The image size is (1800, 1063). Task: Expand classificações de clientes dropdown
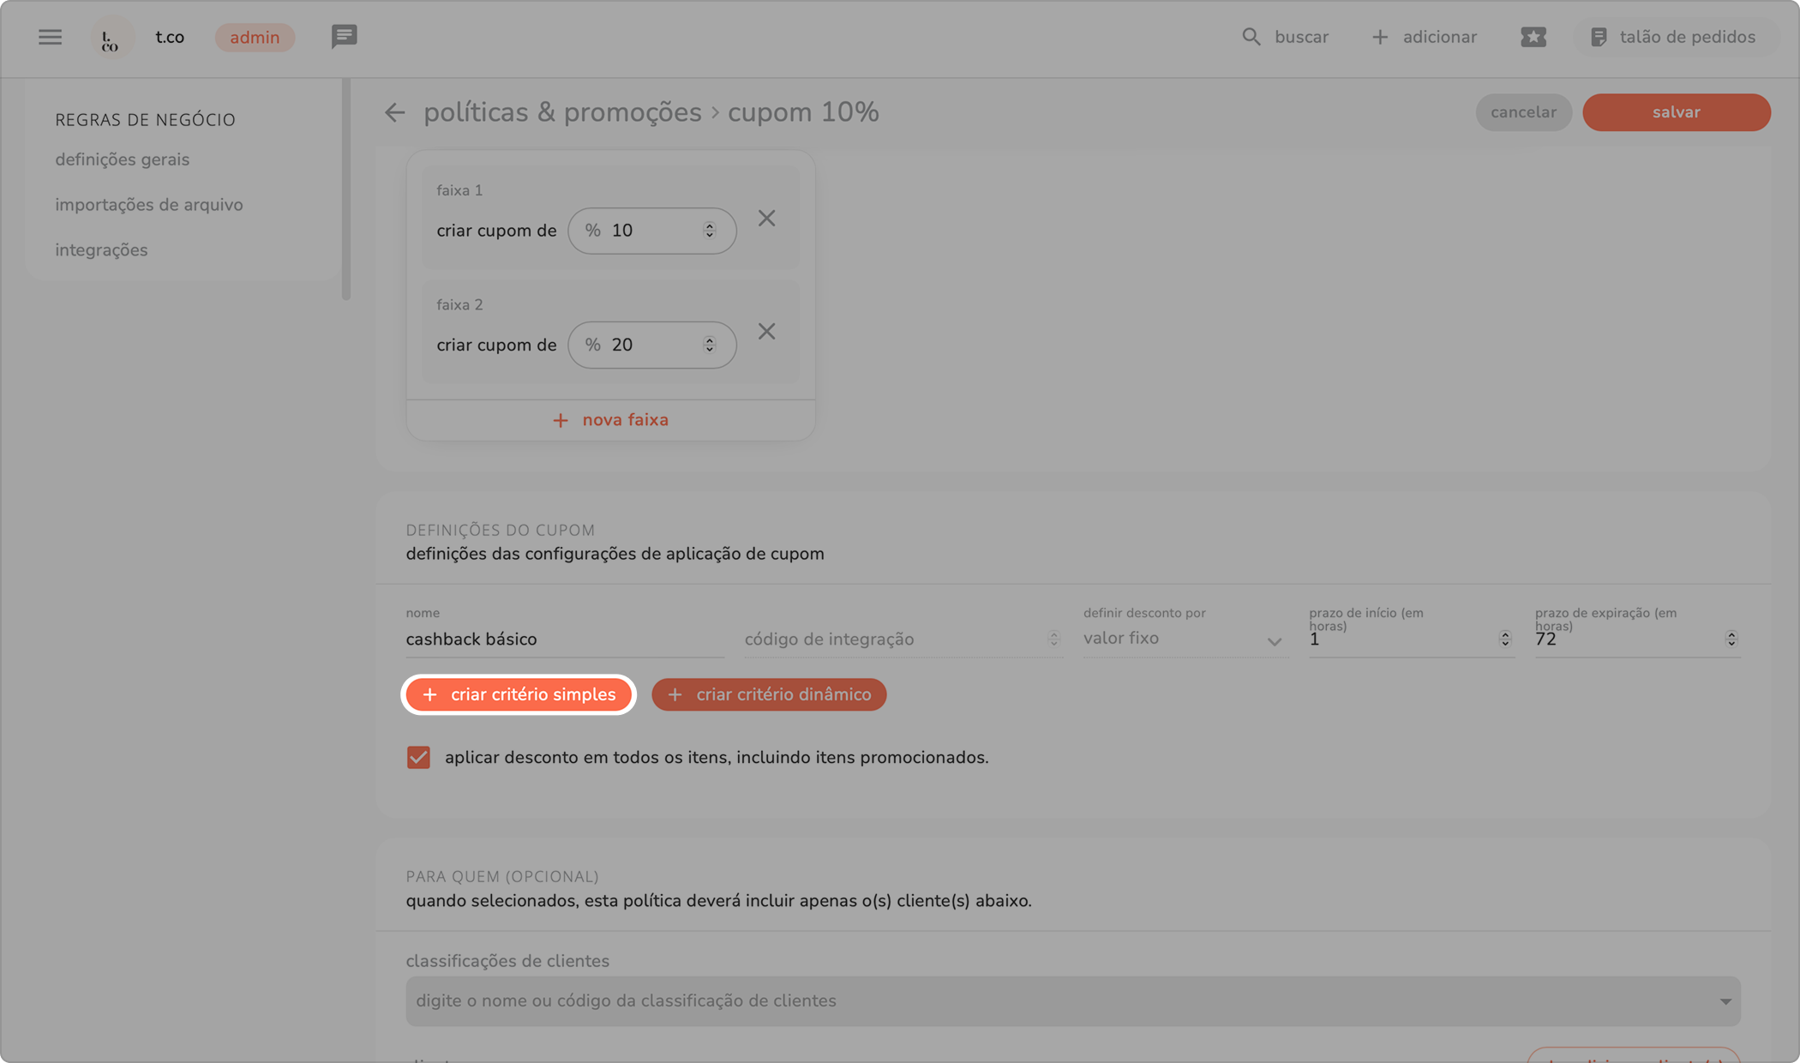pos(1725,1001)
